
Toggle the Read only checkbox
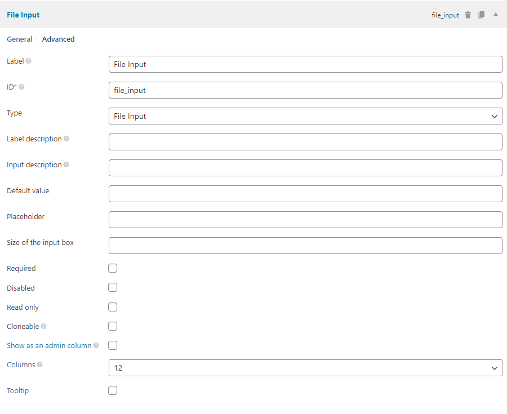[113, 307]
